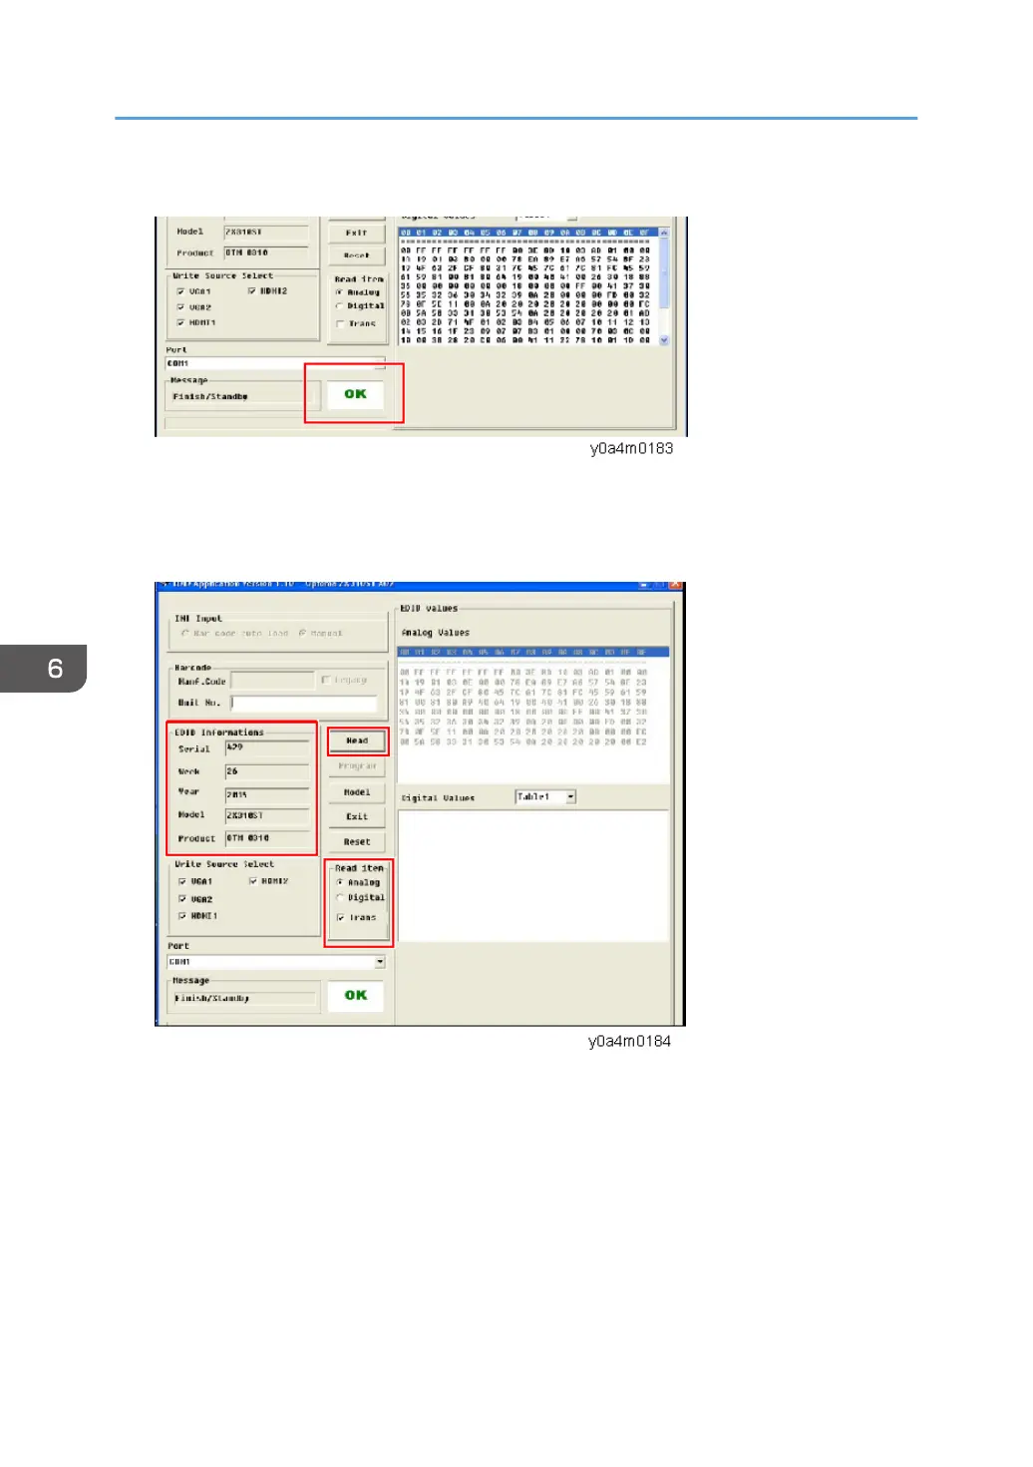Toggle HDMI1 source checkbox in figure y0a4m0183
The image size is (1033, 1467).
(180, 323)
